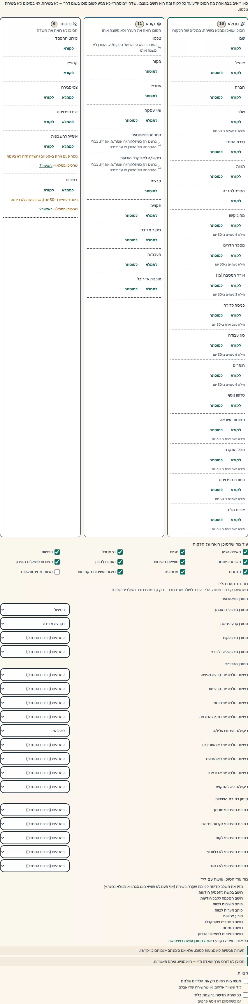Click the count badge 18 beside ממלא
This screenshot has height=1004, width=248.
(221, 24)
